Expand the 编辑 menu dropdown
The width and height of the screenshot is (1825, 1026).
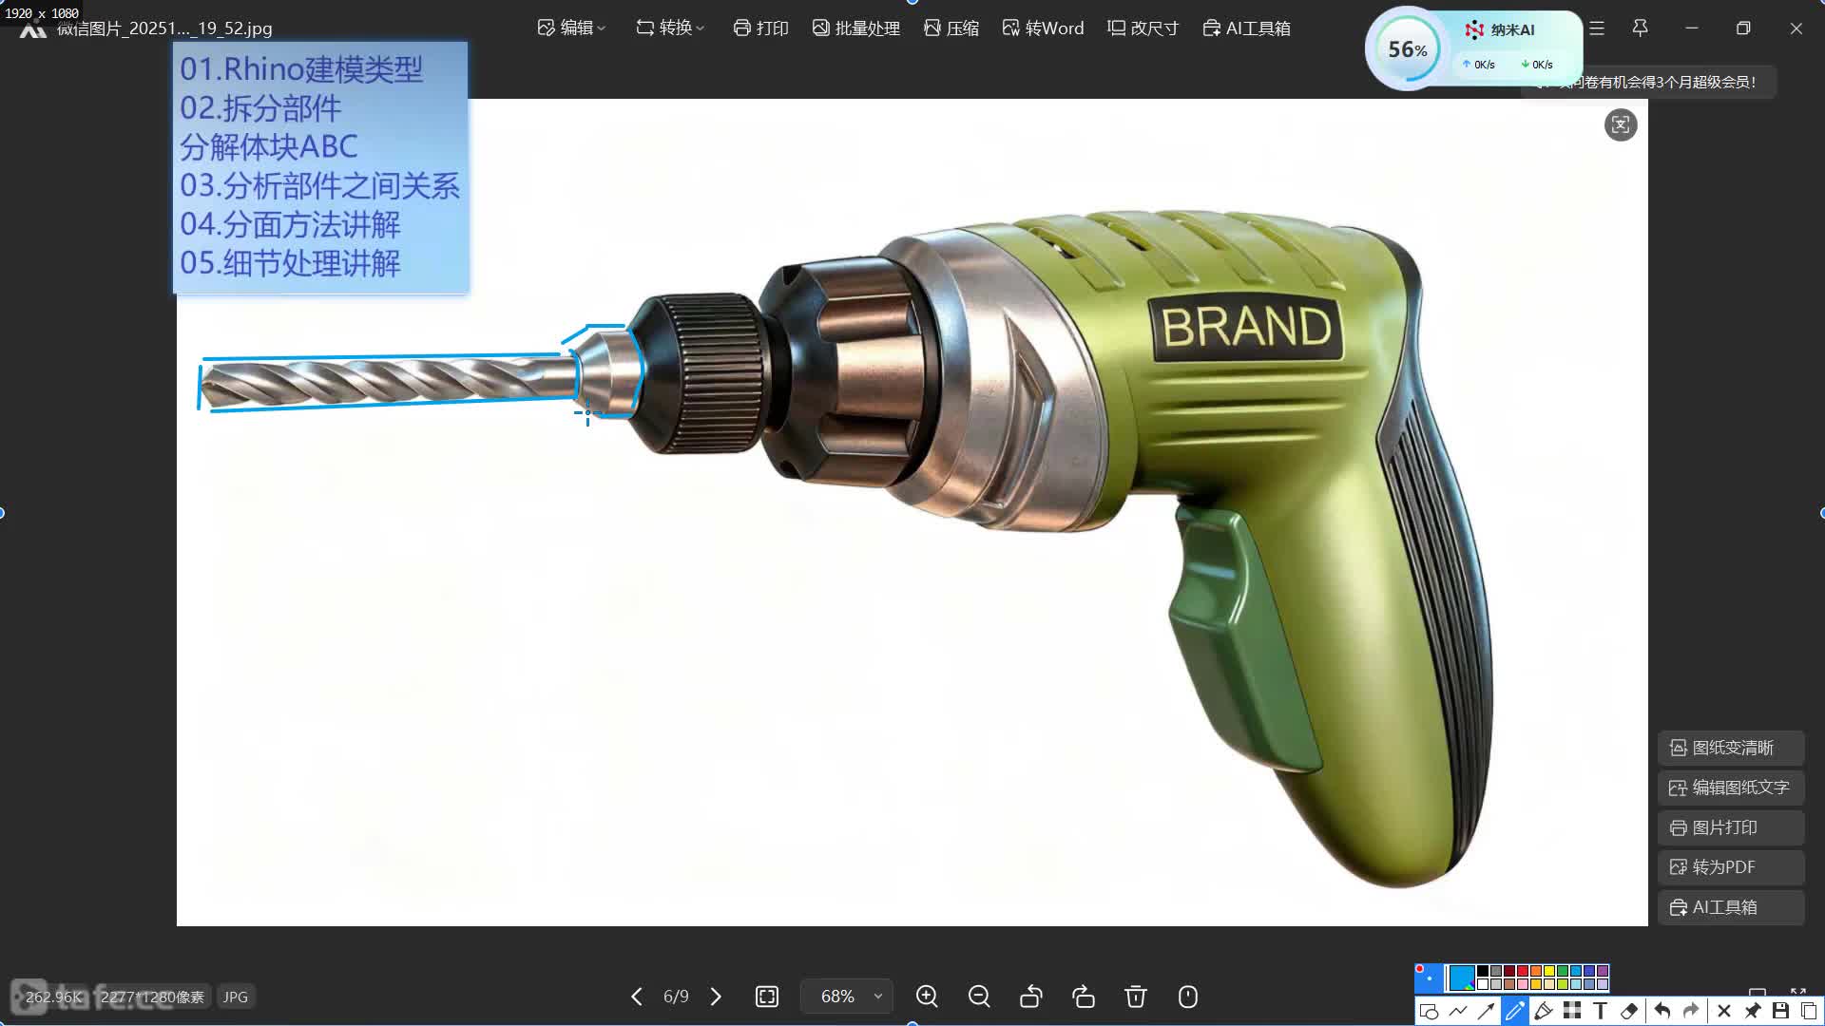(571, 28)
